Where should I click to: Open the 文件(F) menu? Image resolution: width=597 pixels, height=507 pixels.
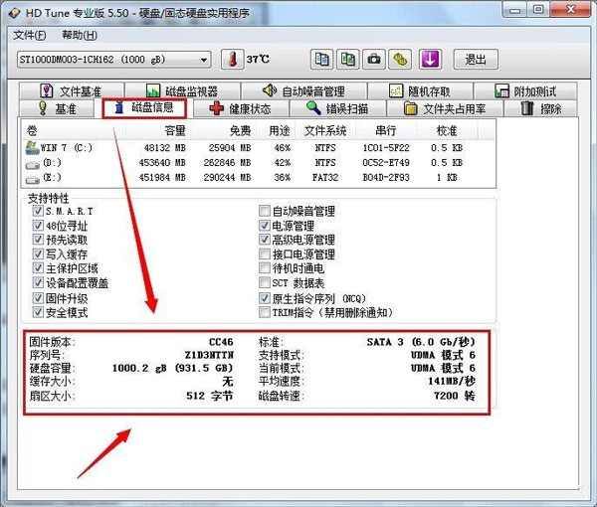click(x=30, y=36)
